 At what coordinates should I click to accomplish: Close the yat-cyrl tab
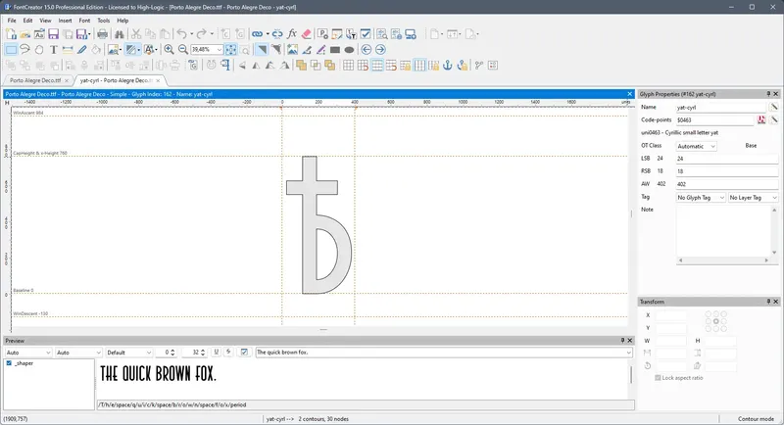(x=158, y=80)
